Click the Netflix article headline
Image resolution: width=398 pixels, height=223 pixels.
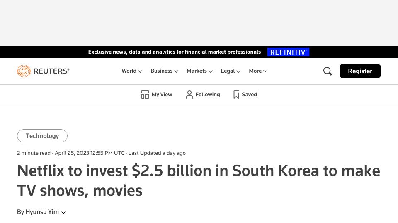pos(199,180)
